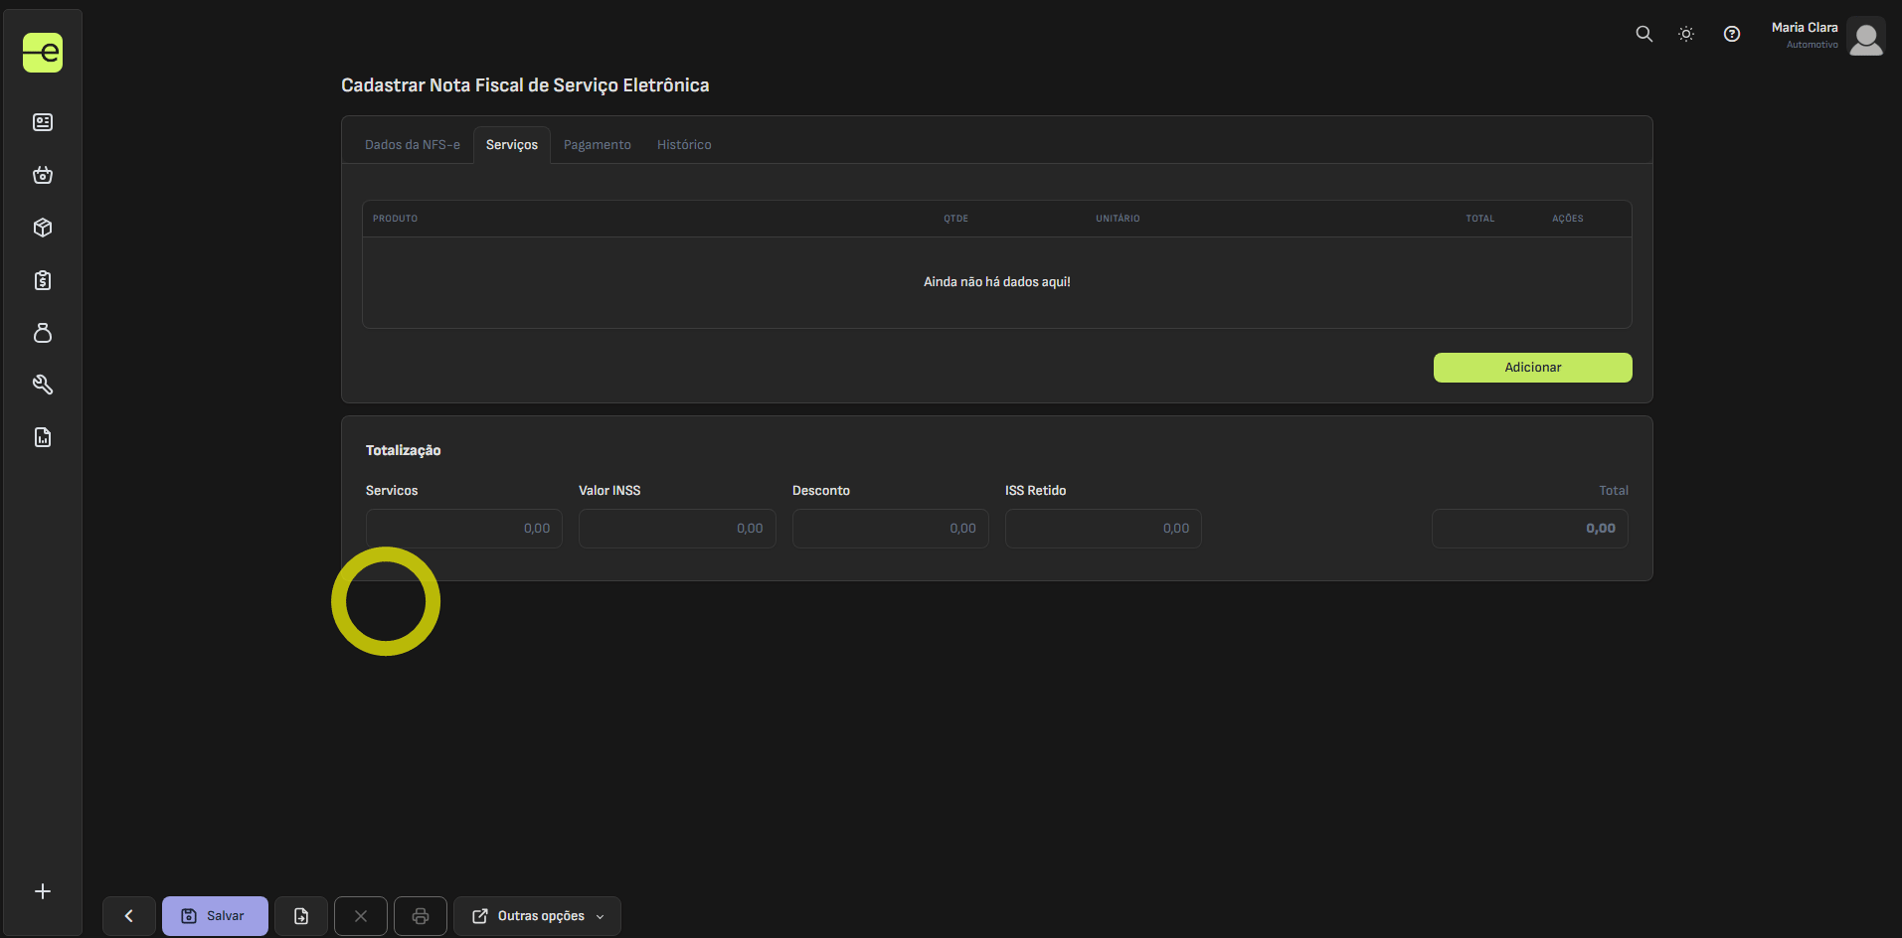The height and width of the screenshot is (938, 1902).
Task: Click the clipboard dollar sidebar icon
Action: (x=43, y=280)
